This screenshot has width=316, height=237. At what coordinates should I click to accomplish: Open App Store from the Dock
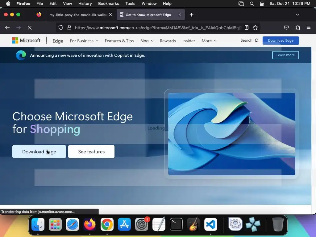124,224
